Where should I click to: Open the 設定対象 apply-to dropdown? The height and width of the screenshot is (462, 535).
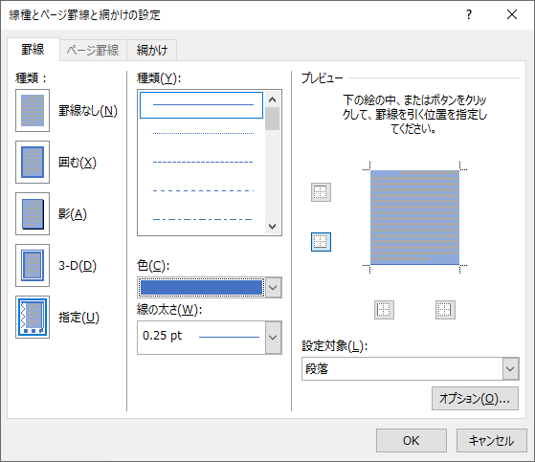[510, 369]
